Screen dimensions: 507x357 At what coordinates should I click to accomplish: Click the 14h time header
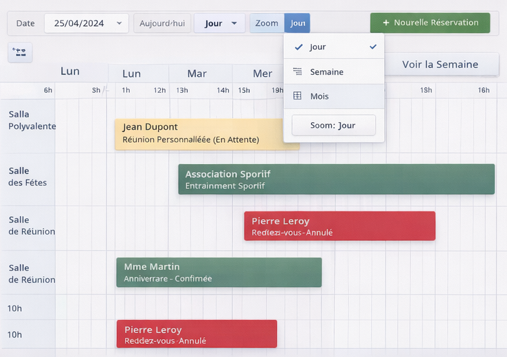[x=223, y=90]
